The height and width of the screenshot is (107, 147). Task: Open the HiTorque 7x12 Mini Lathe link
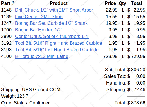click(x=42, y=56)
